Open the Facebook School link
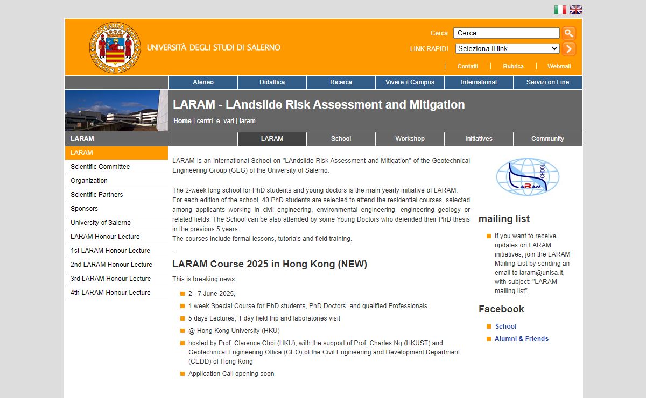The width and height of the screenshot is (646, 398). [505, 326]
